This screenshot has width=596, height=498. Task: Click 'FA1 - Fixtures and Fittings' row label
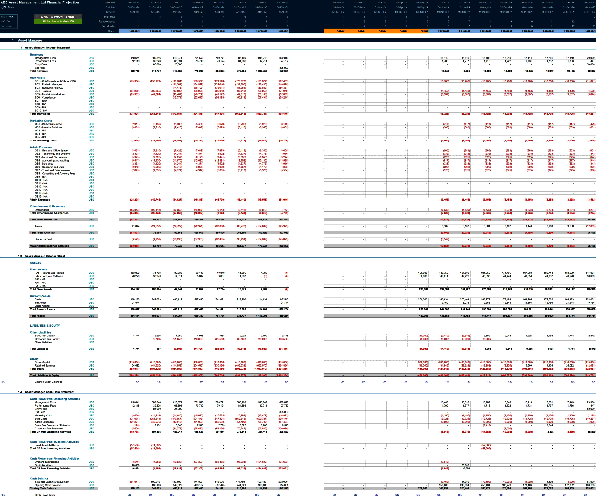tap(49, 273)
